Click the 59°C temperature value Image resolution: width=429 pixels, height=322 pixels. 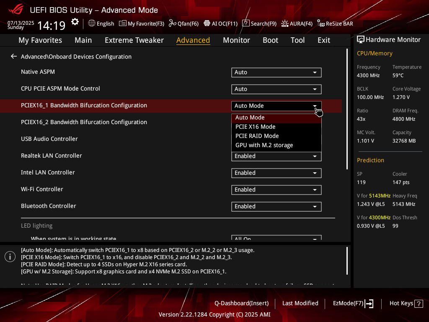click(x=398, y=75)
